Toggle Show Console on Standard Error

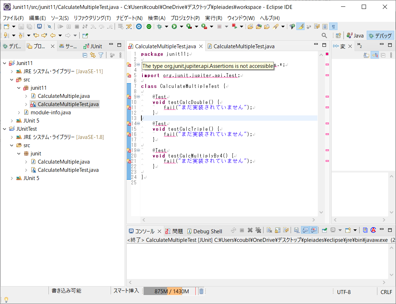314,230
